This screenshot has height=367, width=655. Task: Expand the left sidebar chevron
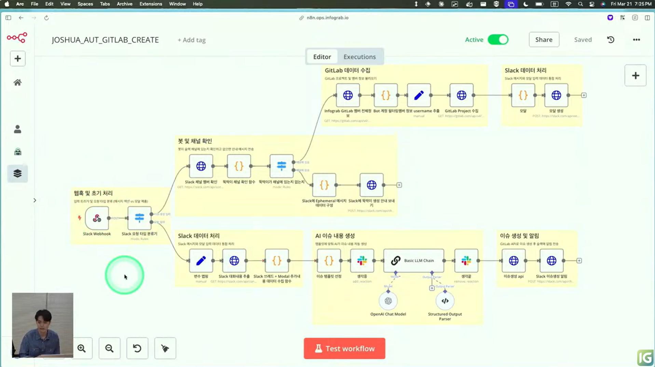pos(35,200)
